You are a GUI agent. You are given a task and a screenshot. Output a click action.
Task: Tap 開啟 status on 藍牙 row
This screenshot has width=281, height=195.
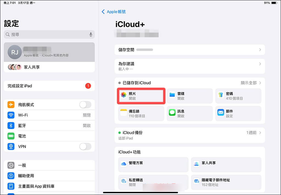coord(87,126)
